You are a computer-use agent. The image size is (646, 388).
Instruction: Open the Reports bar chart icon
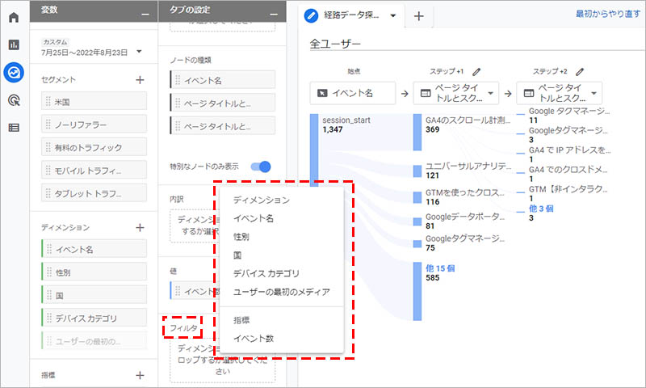14,45
